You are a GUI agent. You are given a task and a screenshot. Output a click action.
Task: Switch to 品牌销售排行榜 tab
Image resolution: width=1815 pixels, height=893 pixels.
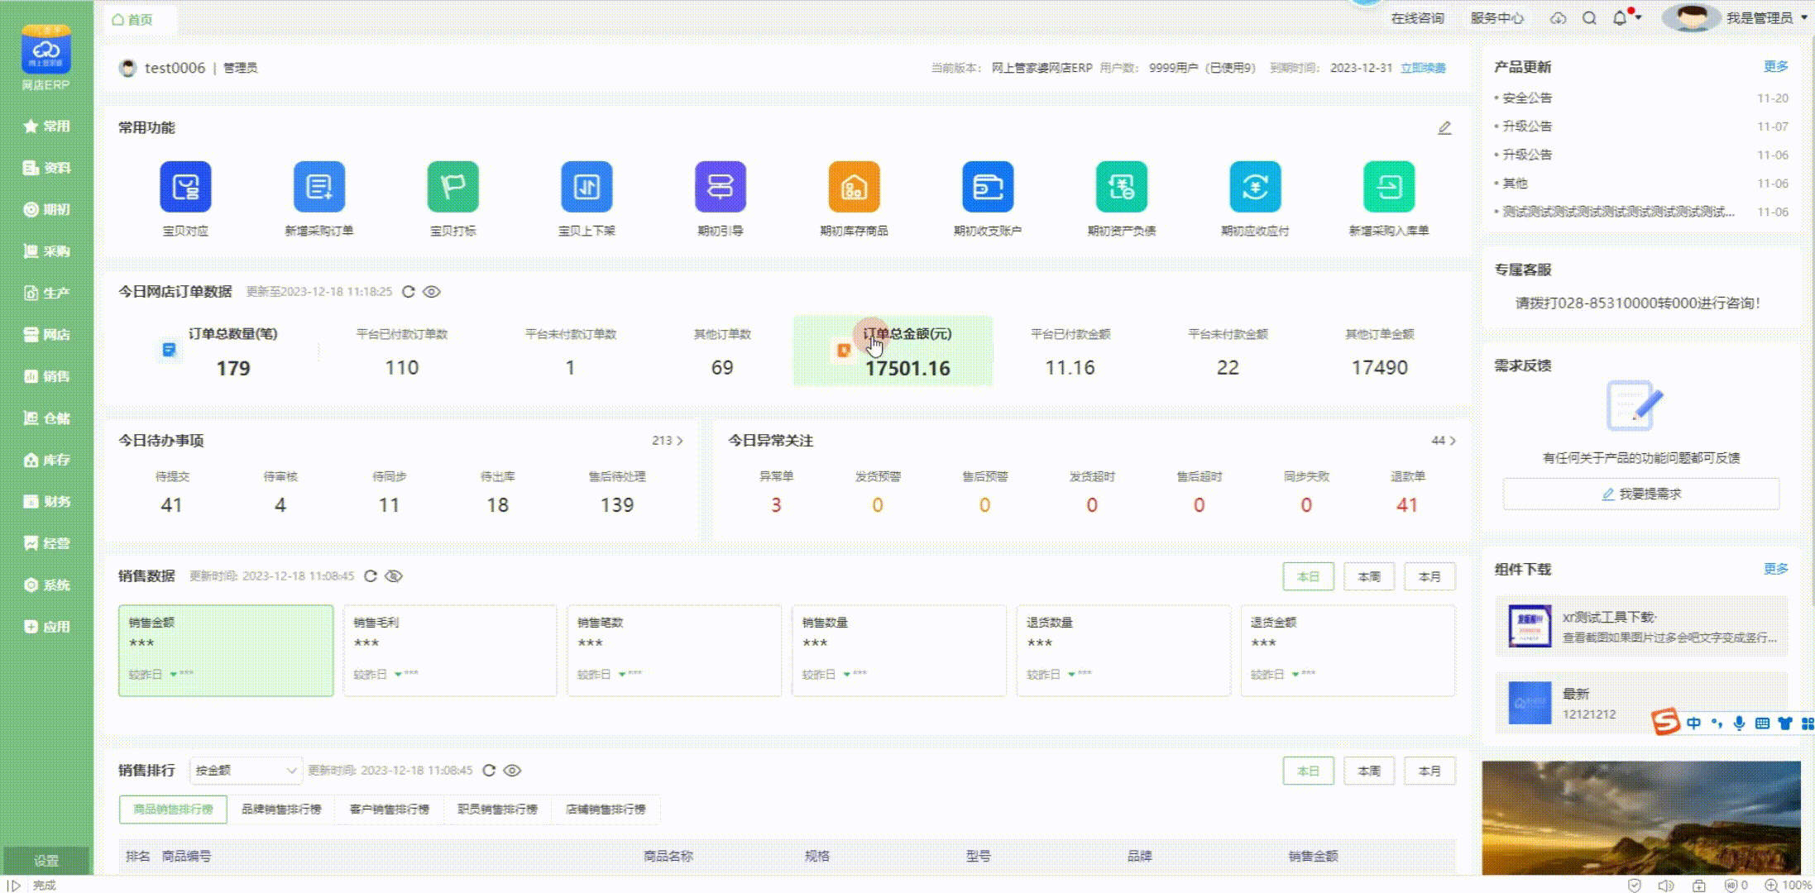click(281, 809)
